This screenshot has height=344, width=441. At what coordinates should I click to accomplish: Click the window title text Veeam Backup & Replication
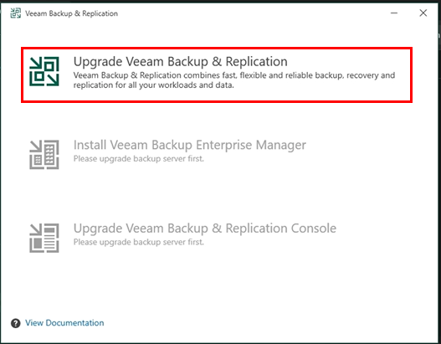(71, 13)
